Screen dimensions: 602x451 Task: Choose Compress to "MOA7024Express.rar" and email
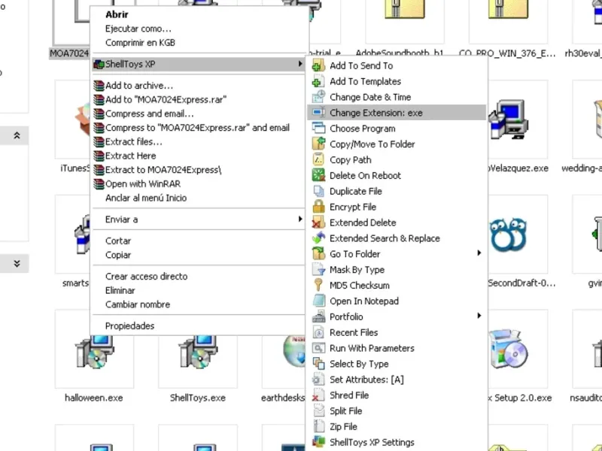197,128
